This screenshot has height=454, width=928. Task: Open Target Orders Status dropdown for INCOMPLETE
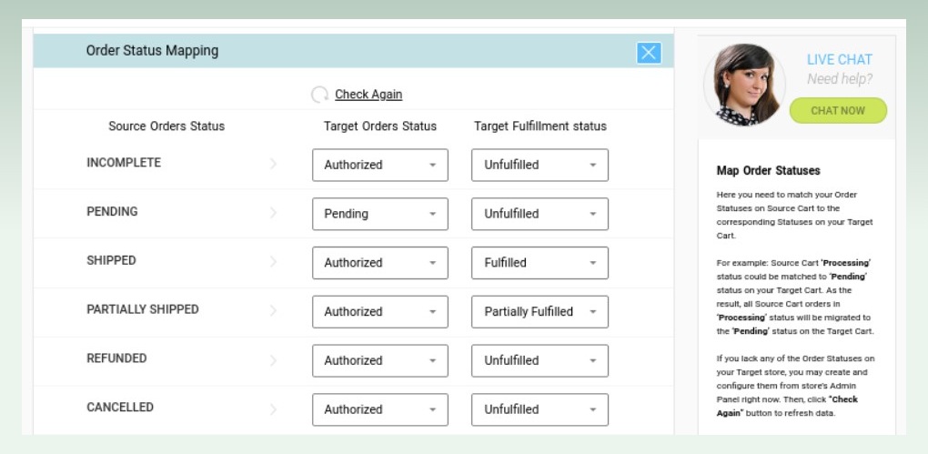pos(380,166)
